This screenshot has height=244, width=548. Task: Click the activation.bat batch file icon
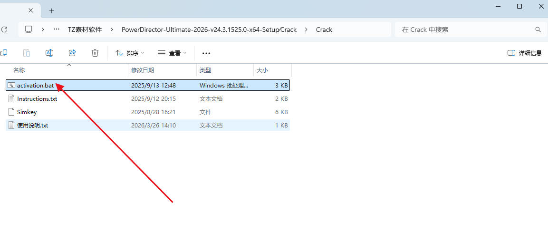tap(11, 85)
